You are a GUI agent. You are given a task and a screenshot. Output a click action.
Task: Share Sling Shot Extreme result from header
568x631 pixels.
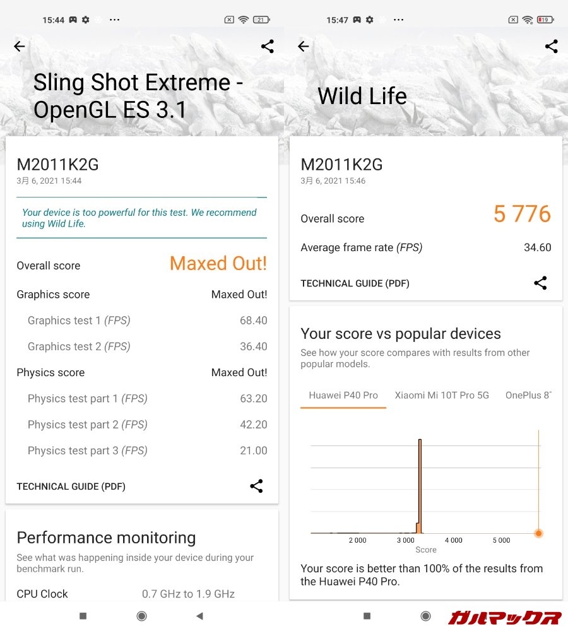pos(268,46)
